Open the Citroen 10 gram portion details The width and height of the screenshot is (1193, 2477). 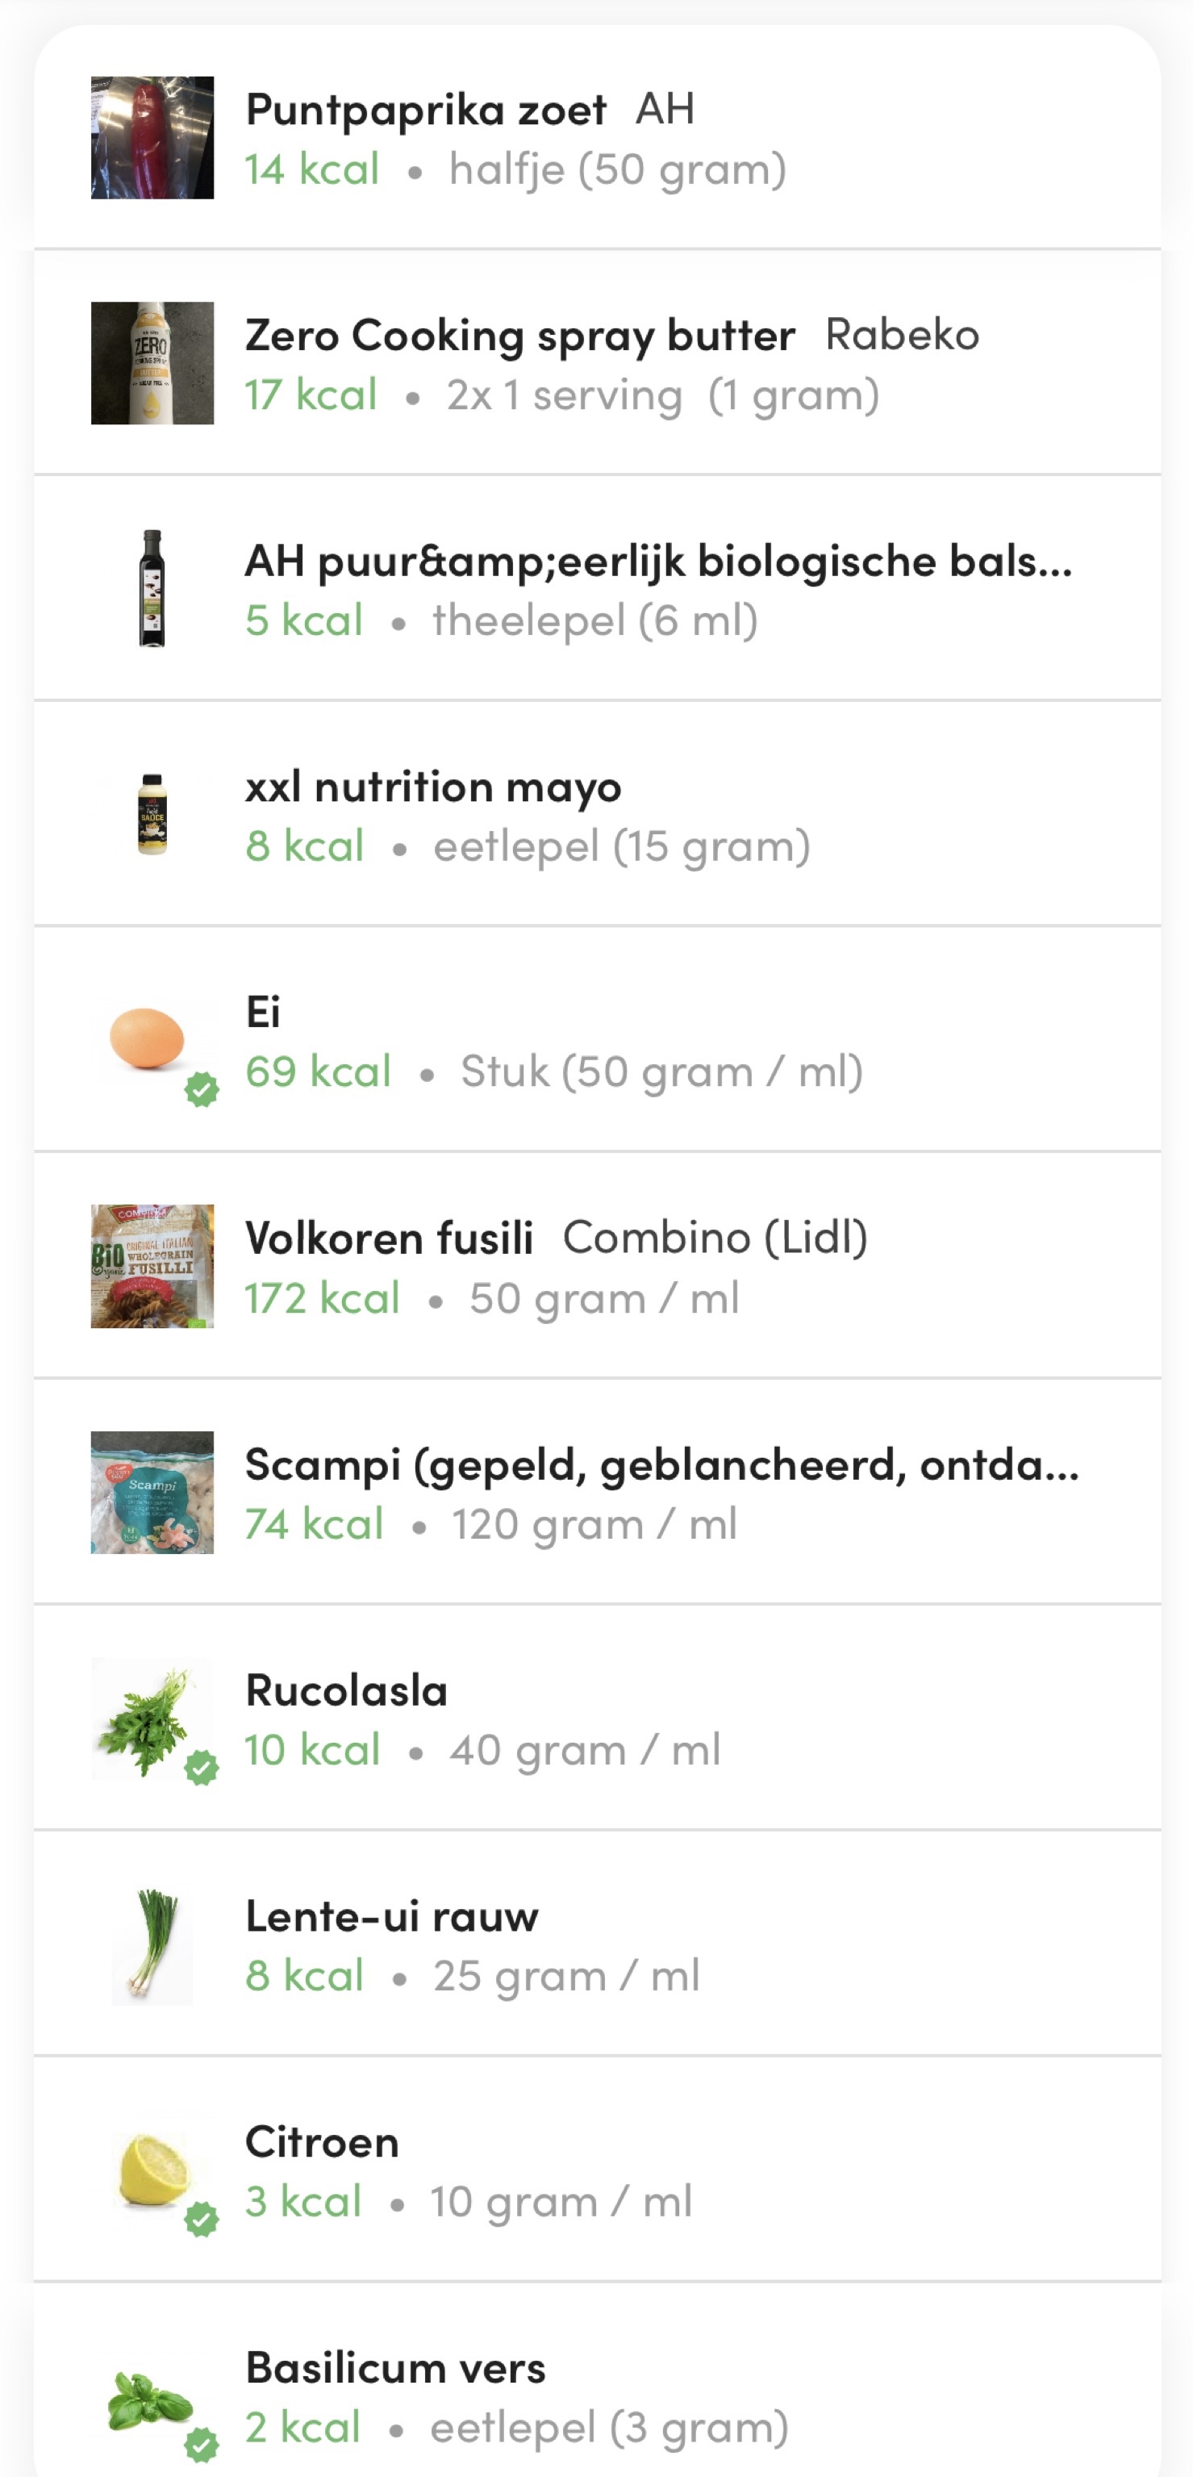(x=561, y=2201)
